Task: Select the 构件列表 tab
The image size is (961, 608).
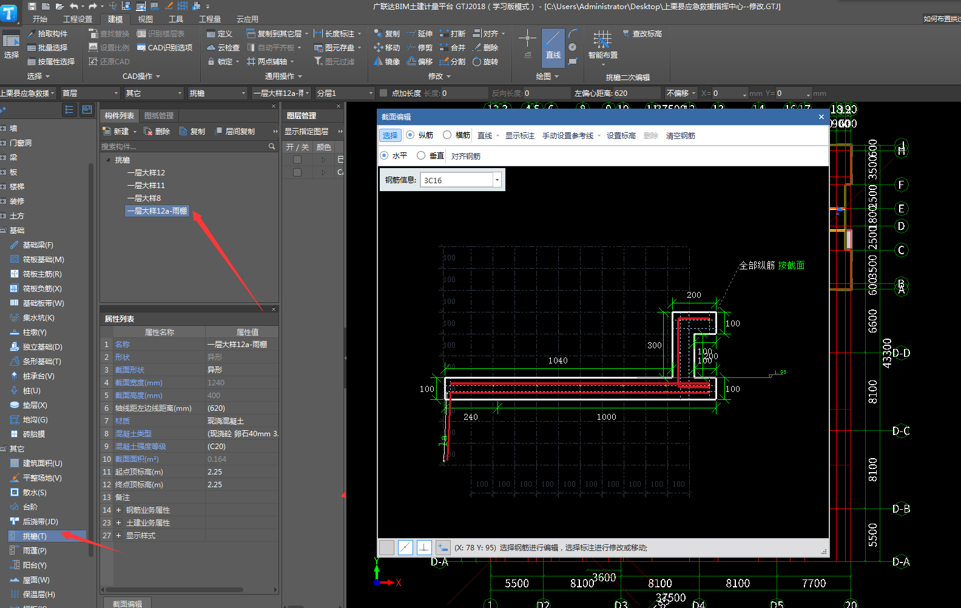Action: pos(120,116)
